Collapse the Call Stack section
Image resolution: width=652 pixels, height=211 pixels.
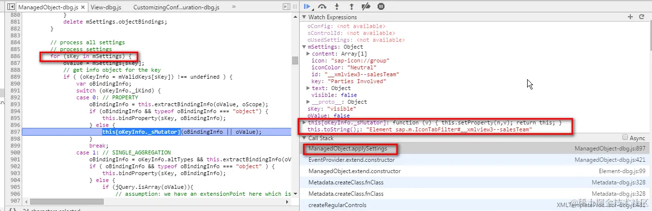305,139
